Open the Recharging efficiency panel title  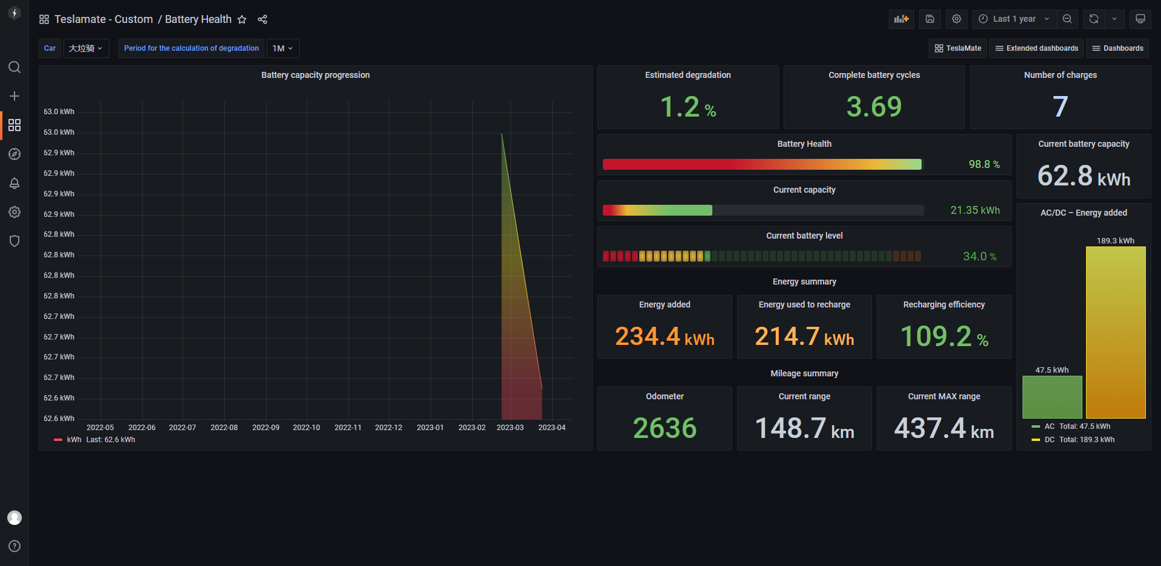pos(944,304)
